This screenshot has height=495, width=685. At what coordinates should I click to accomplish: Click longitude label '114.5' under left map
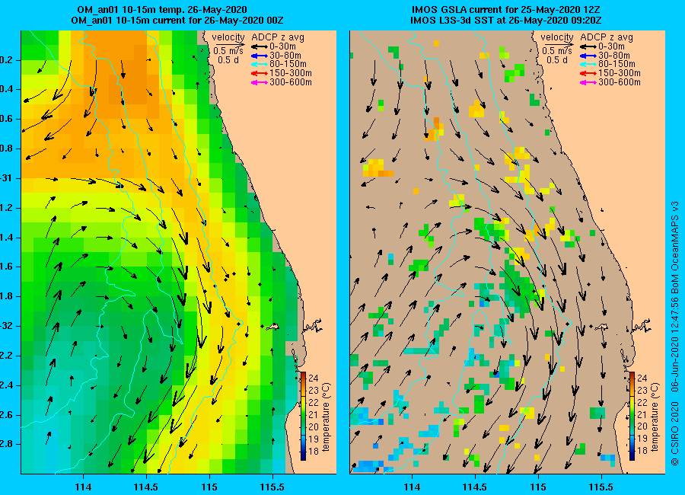[146, 487]
